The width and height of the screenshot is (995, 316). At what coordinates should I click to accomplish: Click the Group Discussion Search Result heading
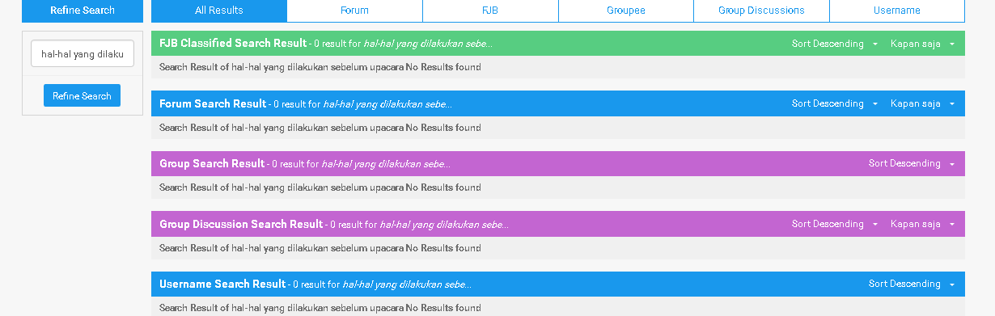click(x=241, y=224)
